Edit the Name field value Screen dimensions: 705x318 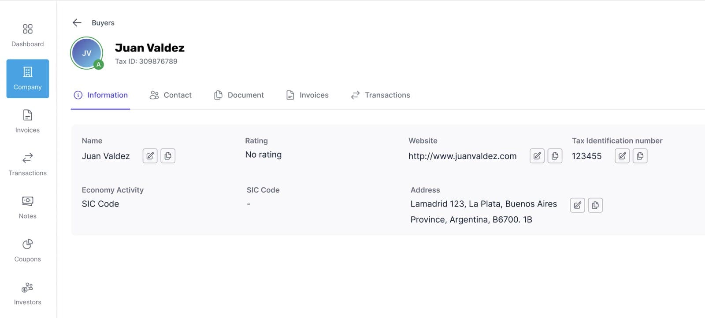tap(150, 156)
